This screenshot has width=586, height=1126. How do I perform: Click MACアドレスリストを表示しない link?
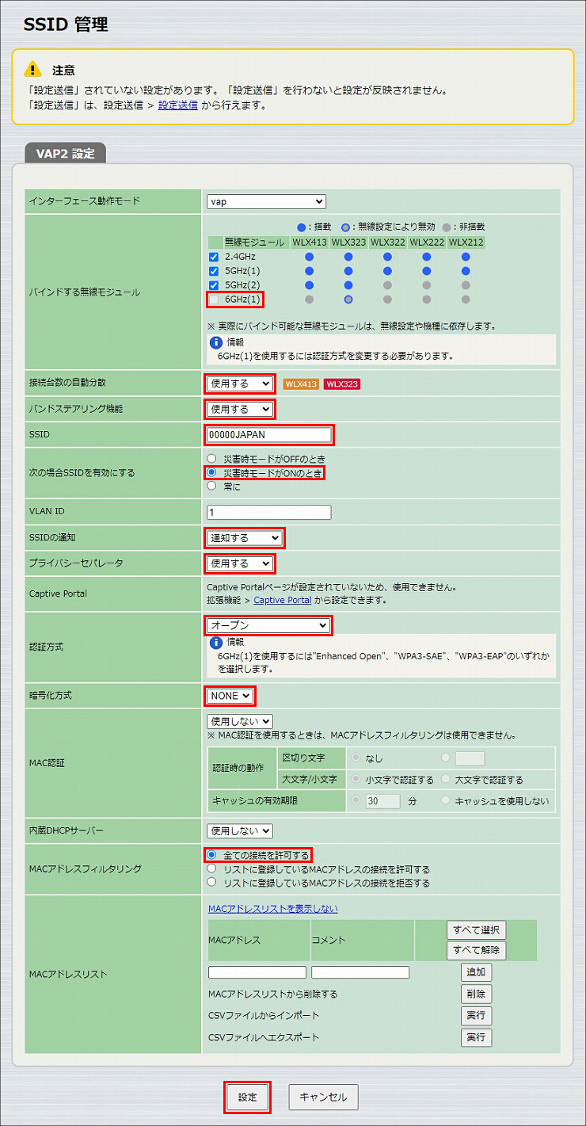272,909
